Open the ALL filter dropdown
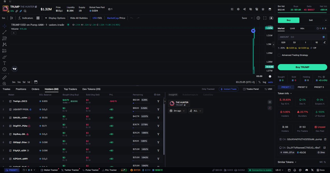This screenshot has width=330, height=173. click(x=196, y=111)
